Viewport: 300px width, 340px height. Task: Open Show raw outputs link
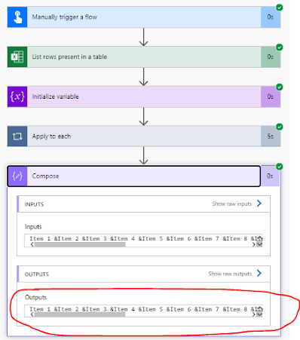(230, 274)
